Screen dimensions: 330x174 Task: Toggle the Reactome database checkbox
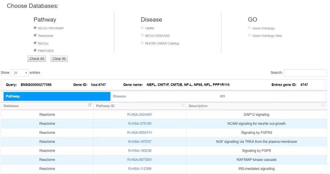click(x=35, y=35)
